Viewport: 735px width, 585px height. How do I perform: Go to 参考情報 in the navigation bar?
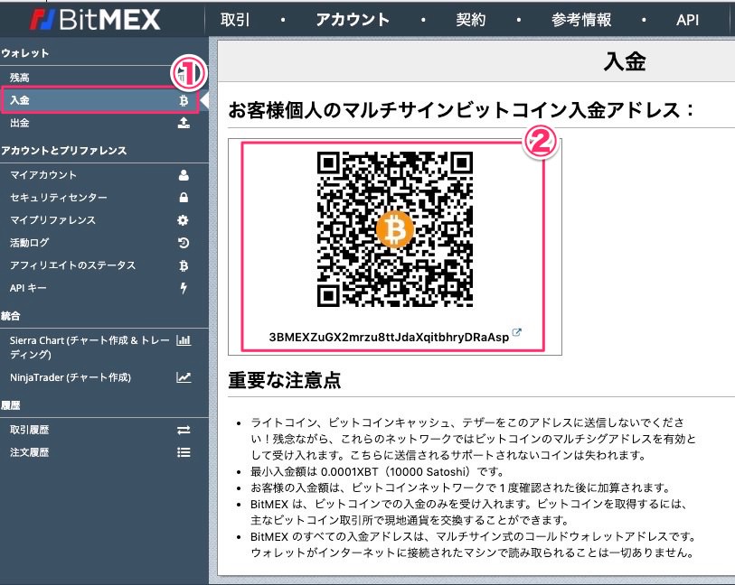coord(581,19)
